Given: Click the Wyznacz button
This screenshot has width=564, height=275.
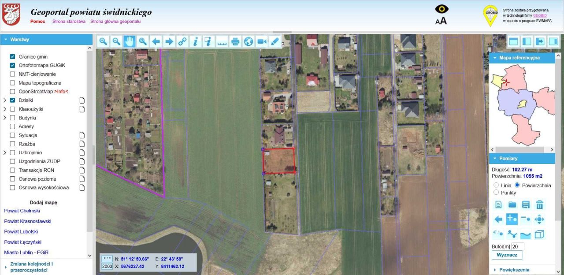Looking at the screenshot, I should pyautogui.click(x=507, y=255).
